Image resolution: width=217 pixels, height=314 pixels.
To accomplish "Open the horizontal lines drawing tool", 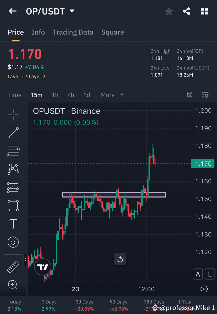I will coord(13,151).
